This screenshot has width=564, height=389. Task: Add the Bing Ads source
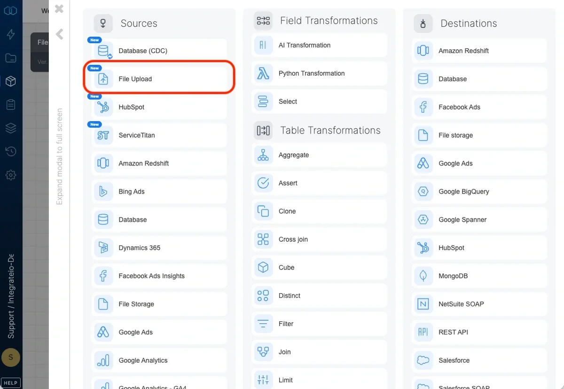[x=159, y=192]
